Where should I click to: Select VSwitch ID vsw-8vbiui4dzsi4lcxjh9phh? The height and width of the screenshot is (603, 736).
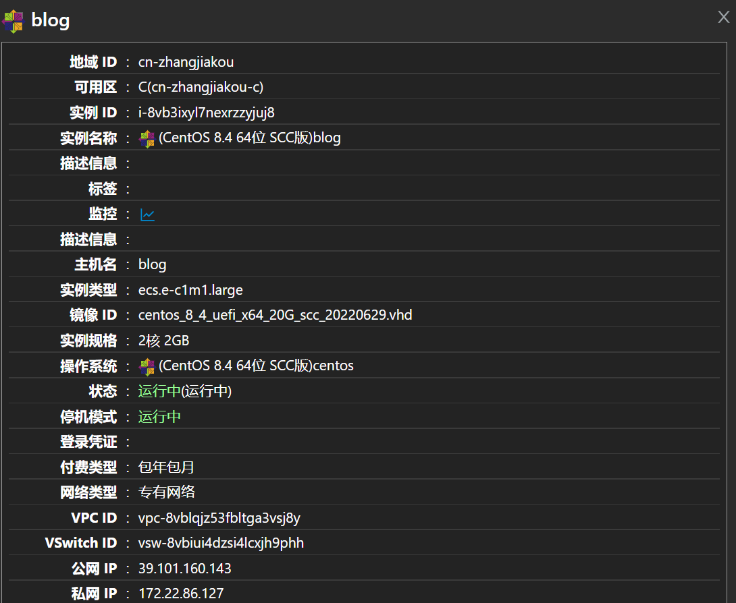(x=221, y=544)
